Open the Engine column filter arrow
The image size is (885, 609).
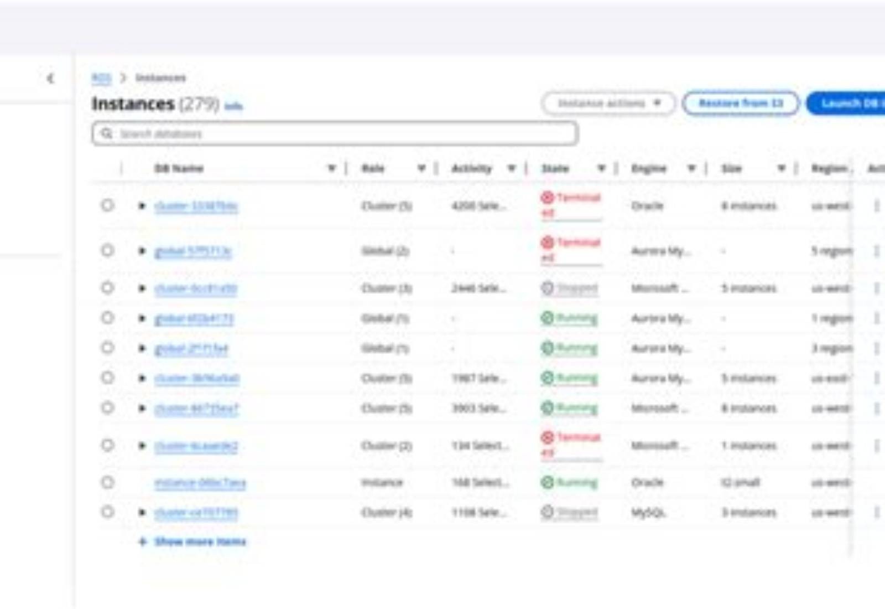(691, 168)
